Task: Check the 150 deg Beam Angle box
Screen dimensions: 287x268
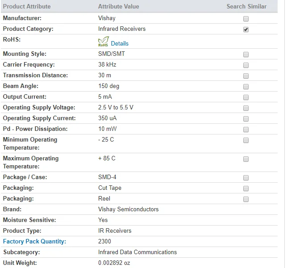Action: pyautogui.click(x=246, y=87)
